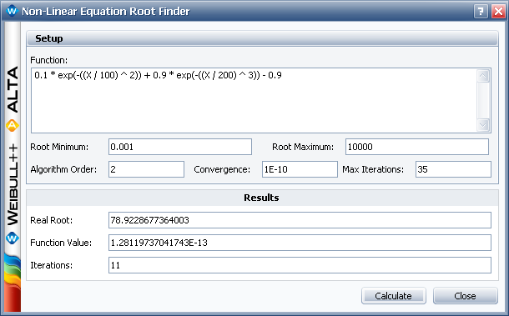Click the Weibull++ W icon in title bar
Viewport: 509px width, 316px height.
(x=12, y=11)
